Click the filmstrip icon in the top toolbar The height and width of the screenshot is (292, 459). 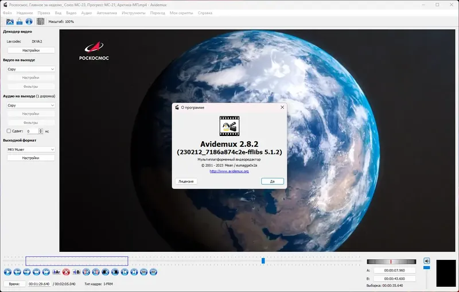(x=40, y=21)
